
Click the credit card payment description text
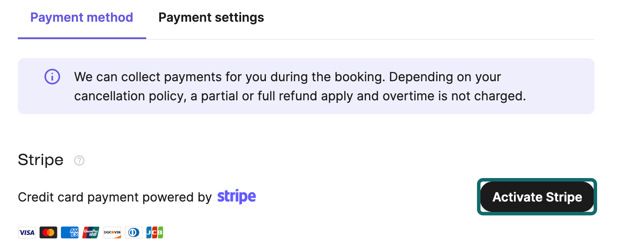pos(115,197)
